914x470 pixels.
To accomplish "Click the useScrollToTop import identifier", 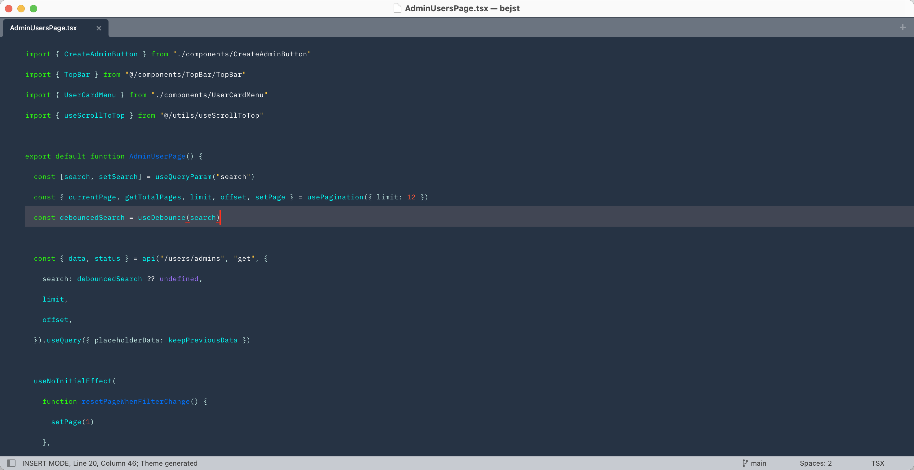I will tap(94, 115).
